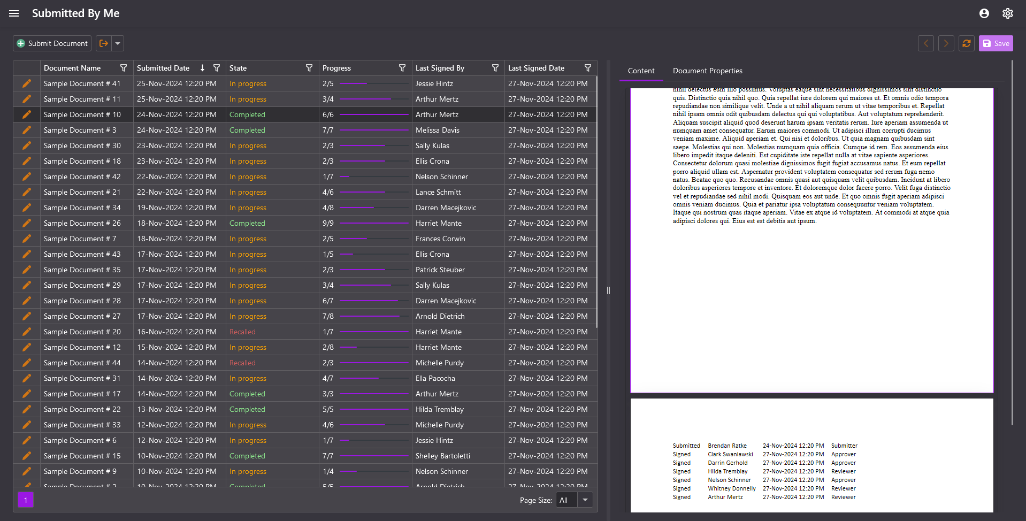Select page 1 in the pager
Screen dimensions: 1026x521
(x=26, y=500)
